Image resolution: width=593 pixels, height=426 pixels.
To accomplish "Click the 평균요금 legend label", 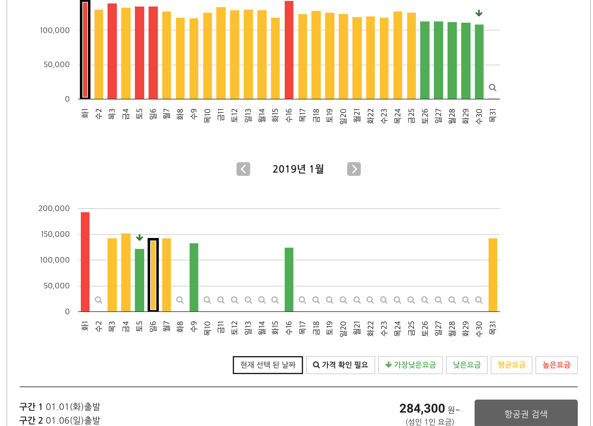I will point(511,365).
